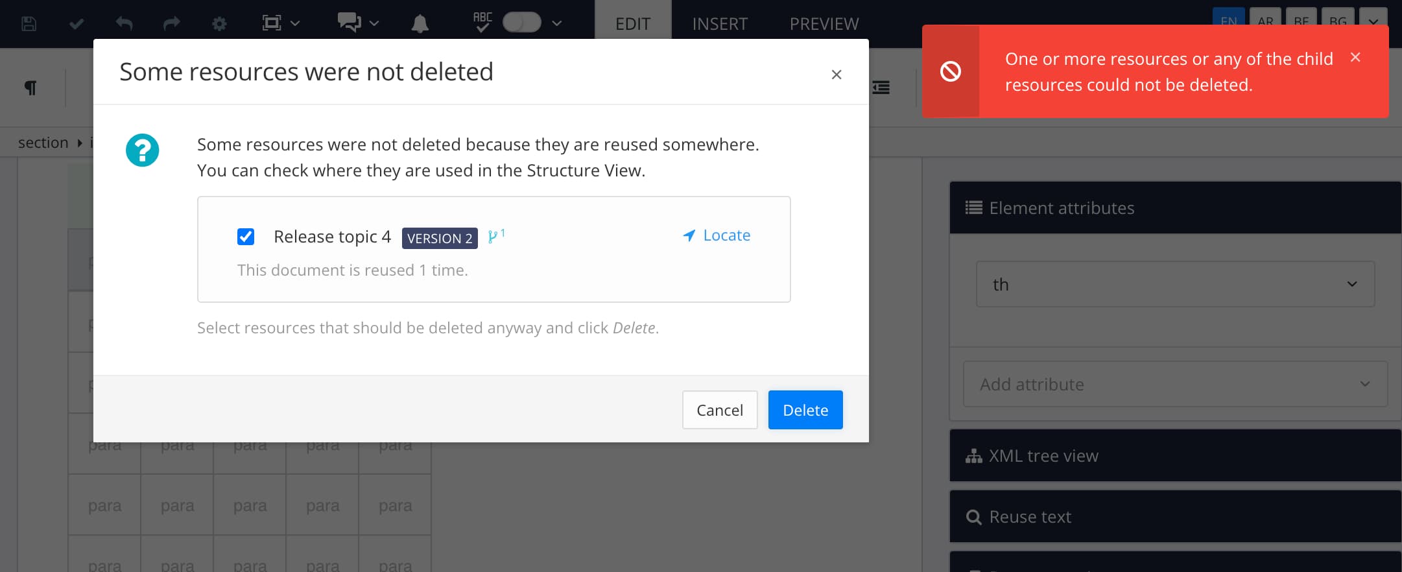1402x572 pixels.
Task: Click the Locate link
Action: click(717, 235)
